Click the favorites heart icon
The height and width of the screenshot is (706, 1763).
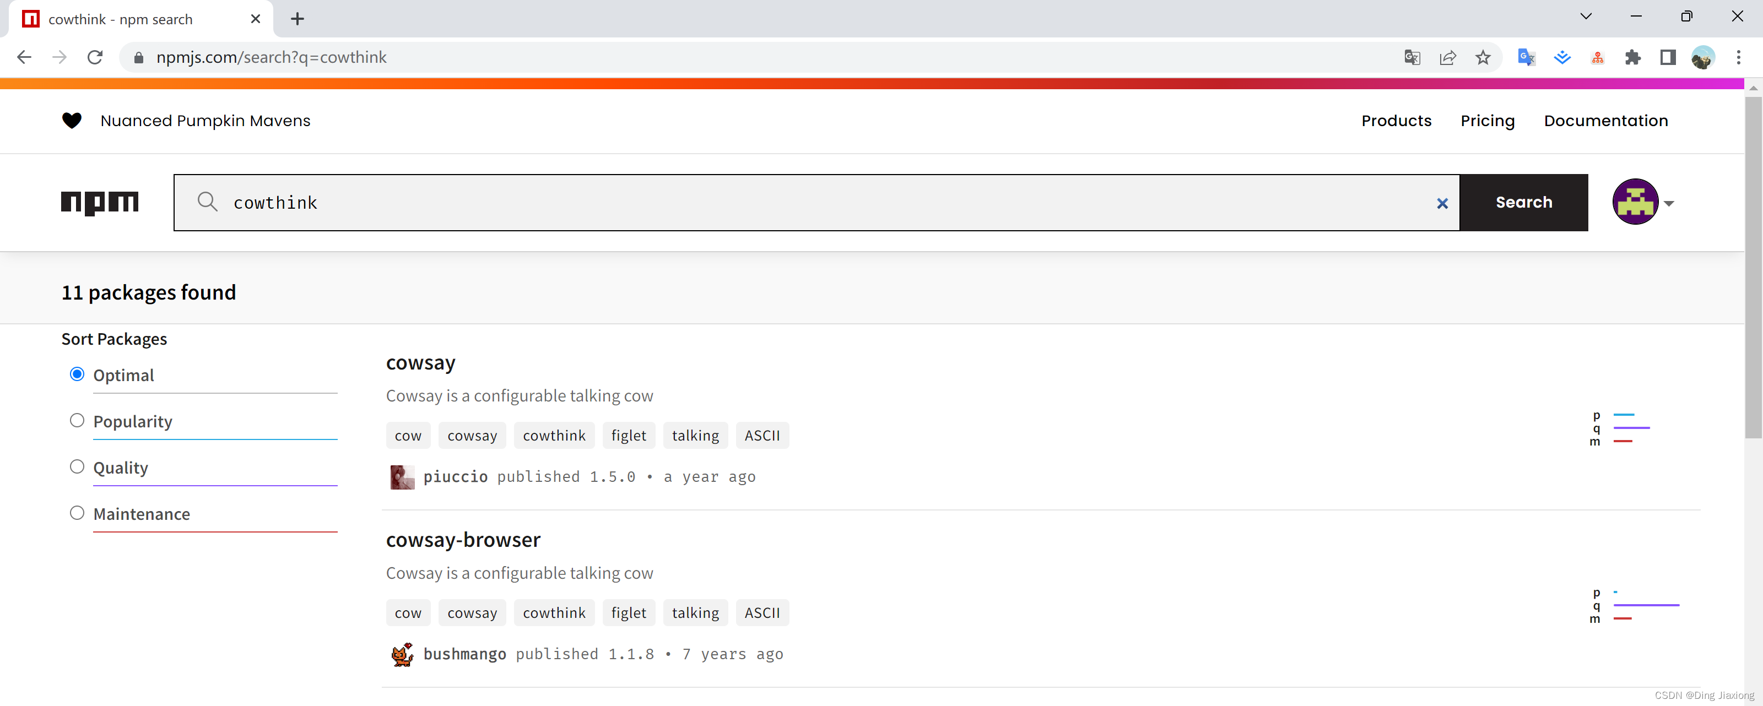72,120
